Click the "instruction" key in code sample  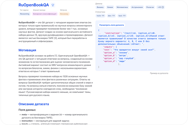pyautogui.click(x=112, y=33)
